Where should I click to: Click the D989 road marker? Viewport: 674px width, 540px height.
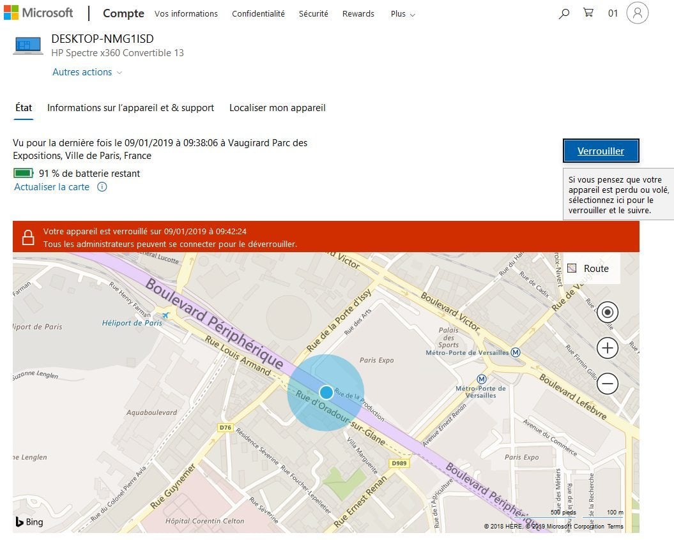(x=399, y=463)
